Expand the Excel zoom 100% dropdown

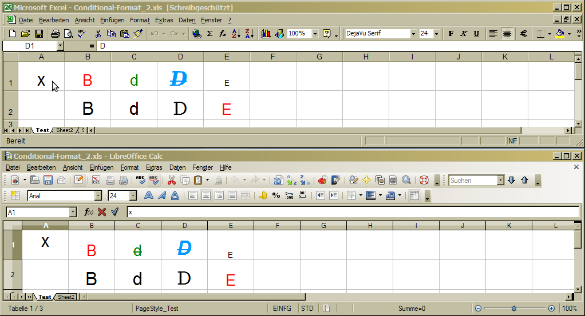(315, 34)
